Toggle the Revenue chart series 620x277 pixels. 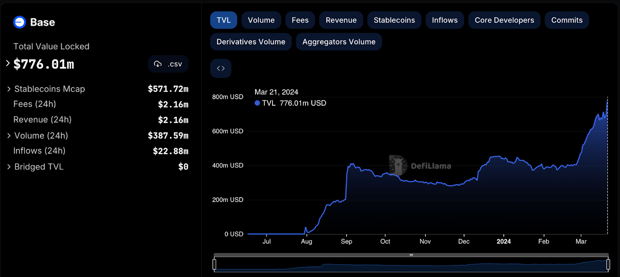[x=341, y=20]
